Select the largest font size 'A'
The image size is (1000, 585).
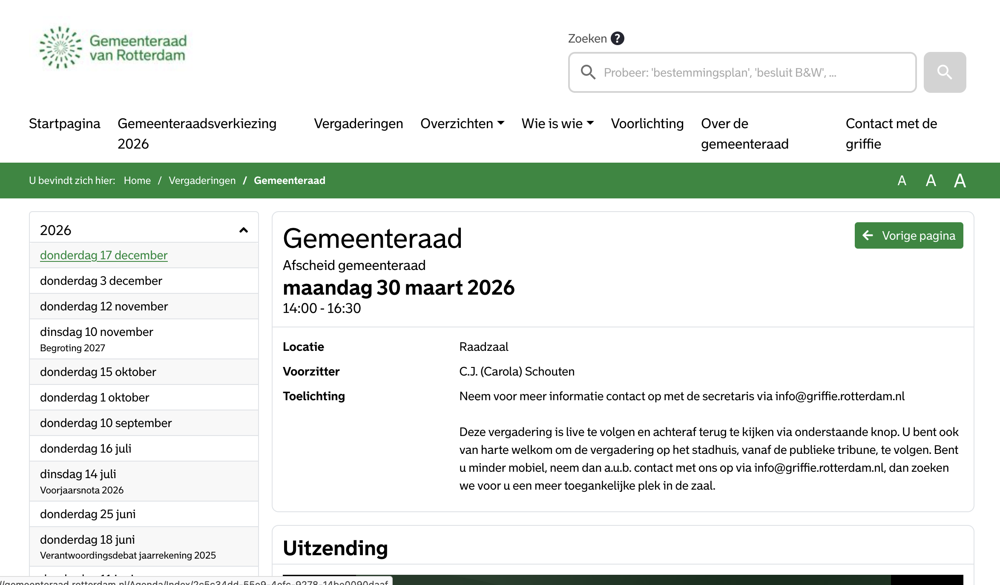960,181
